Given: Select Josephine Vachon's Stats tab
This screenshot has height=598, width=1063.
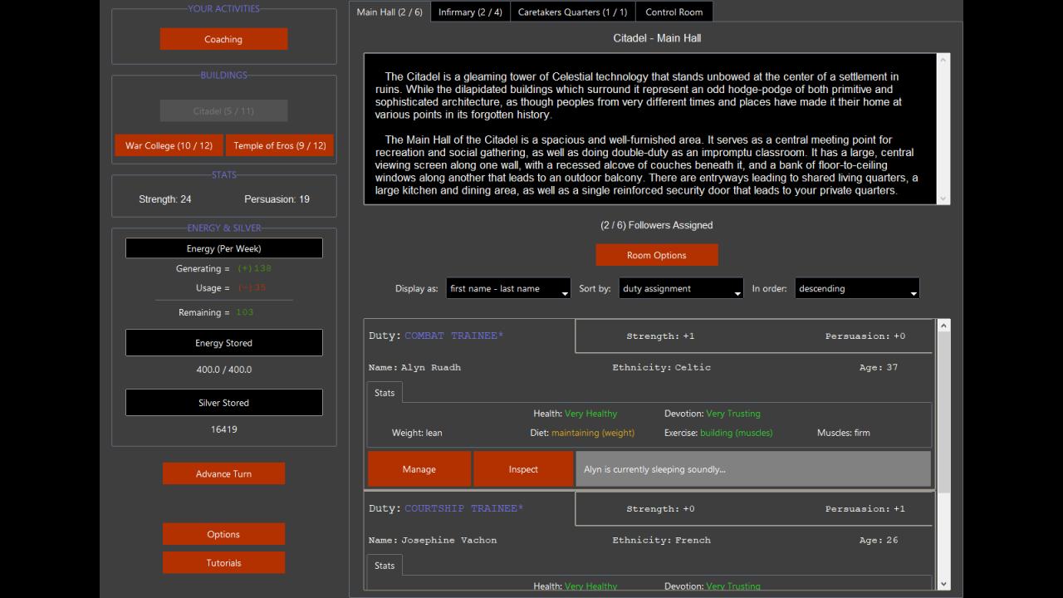Looking at the screenshot, I should (x=385, y=565).
